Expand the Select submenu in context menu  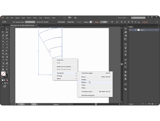65,78
